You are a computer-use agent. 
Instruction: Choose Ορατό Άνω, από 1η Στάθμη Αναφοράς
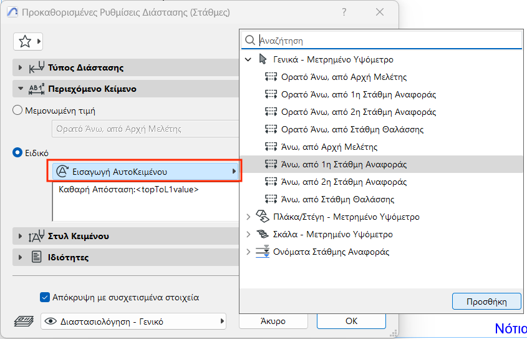tap(382, 94)
